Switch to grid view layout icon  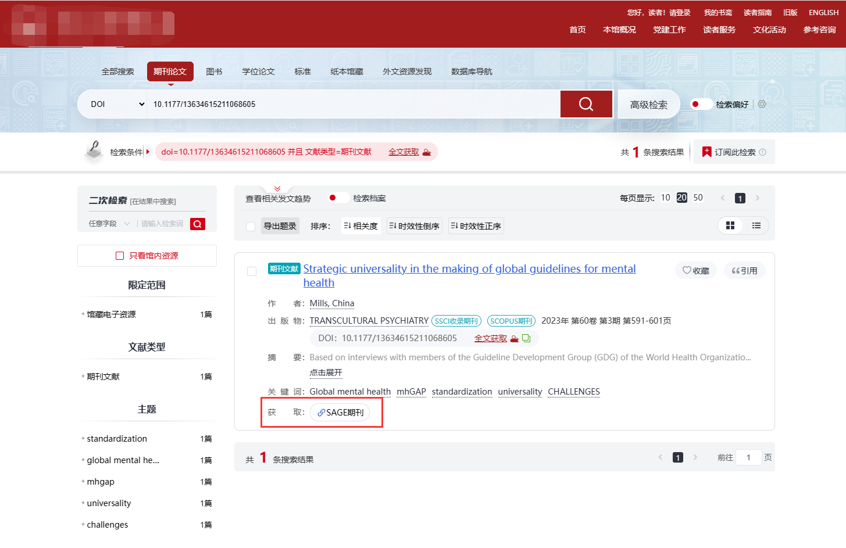coord(730,225)
